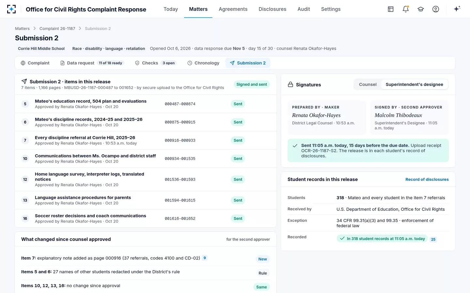Open the Agreements tab
Image resolution: width=470 pixels, height=293 pixels.
(x=233, y=9)
